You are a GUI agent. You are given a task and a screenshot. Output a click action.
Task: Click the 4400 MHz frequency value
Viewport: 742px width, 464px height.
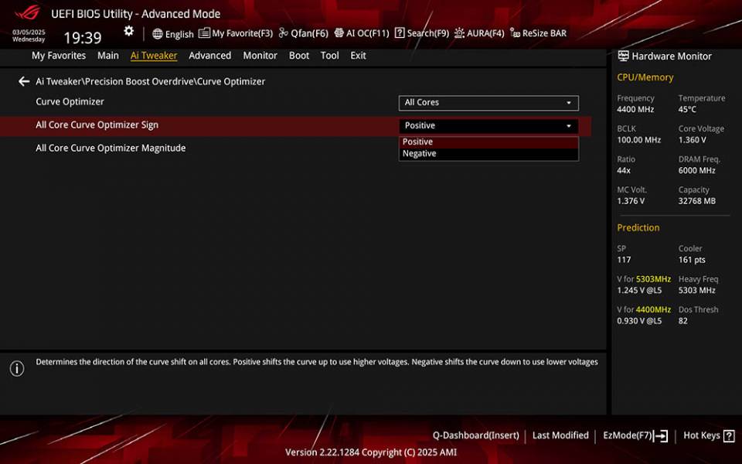[x=635, y=109]
